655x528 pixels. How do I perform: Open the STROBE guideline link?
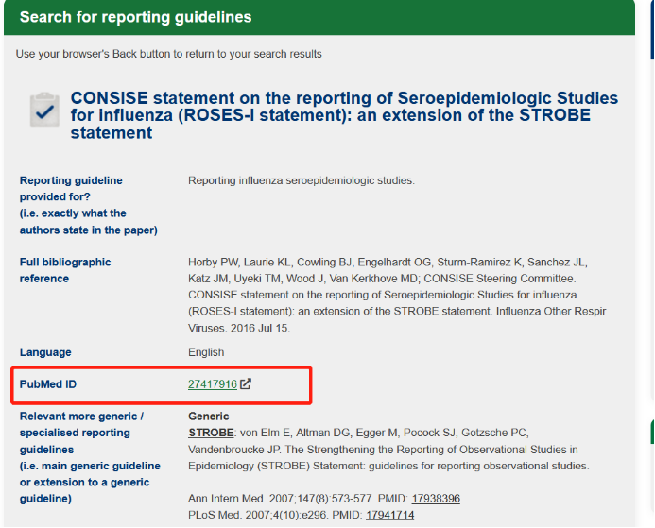[211, 433]
